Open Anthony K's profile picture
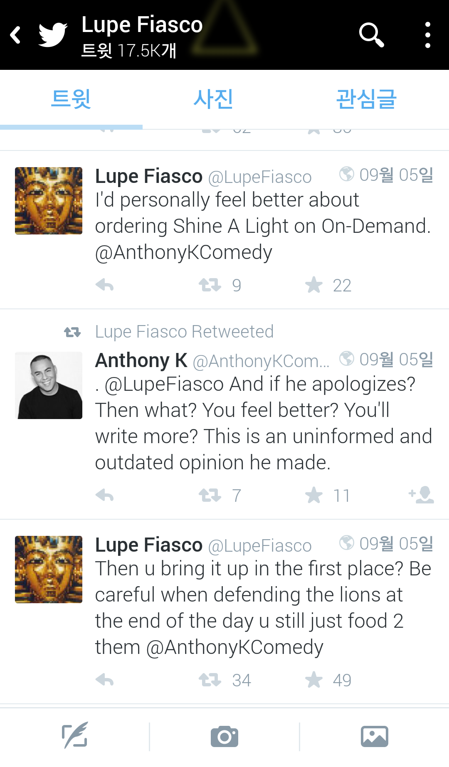 pos(49,385)
